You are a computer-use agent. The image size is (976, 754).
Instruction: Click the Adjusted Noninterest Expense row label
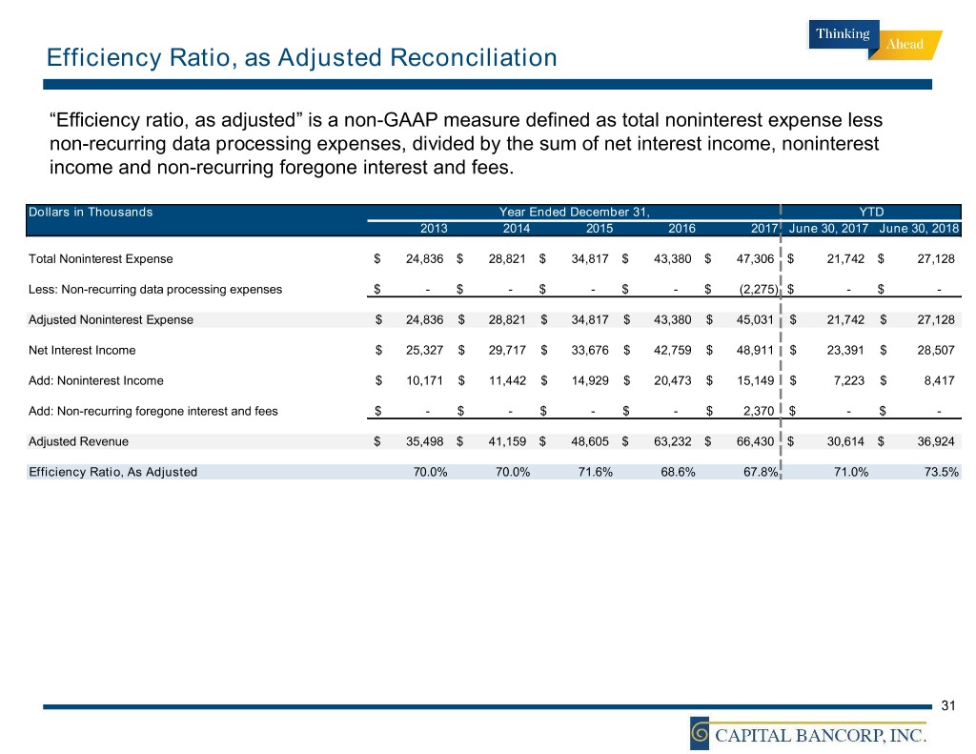click(111, 319)
